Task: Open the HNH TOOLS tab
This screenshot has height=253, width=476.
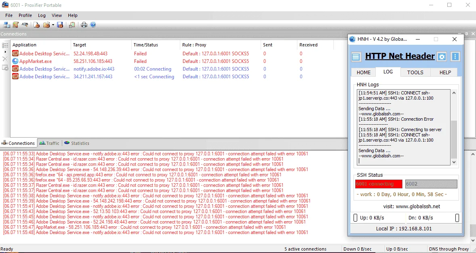Action: [415, 72]
